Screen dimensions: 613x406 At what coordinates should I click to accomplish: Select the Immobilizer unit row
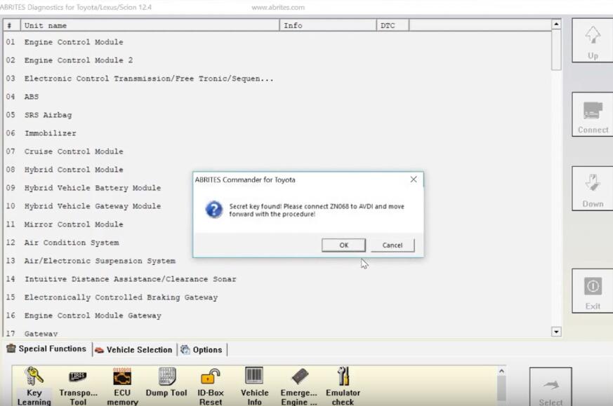51,133
